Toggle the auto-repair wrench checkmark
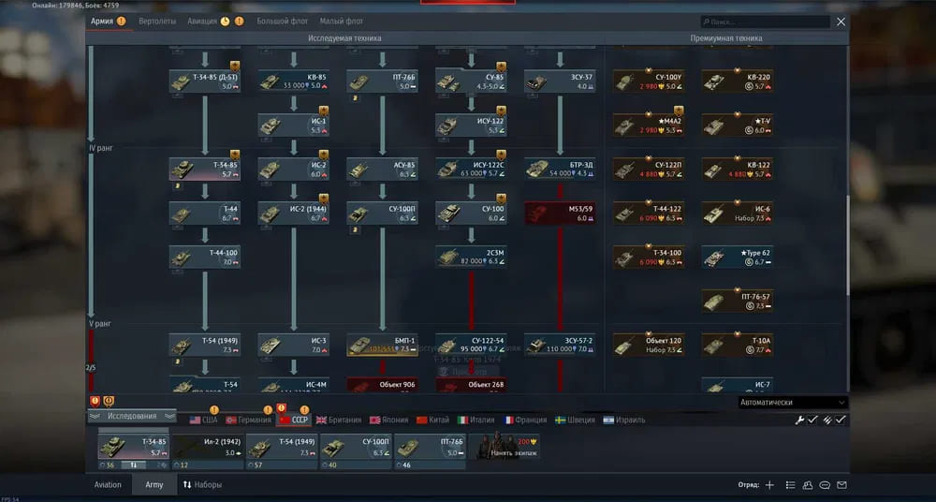This screenshot has height=502, width=936. coord(812,420)
